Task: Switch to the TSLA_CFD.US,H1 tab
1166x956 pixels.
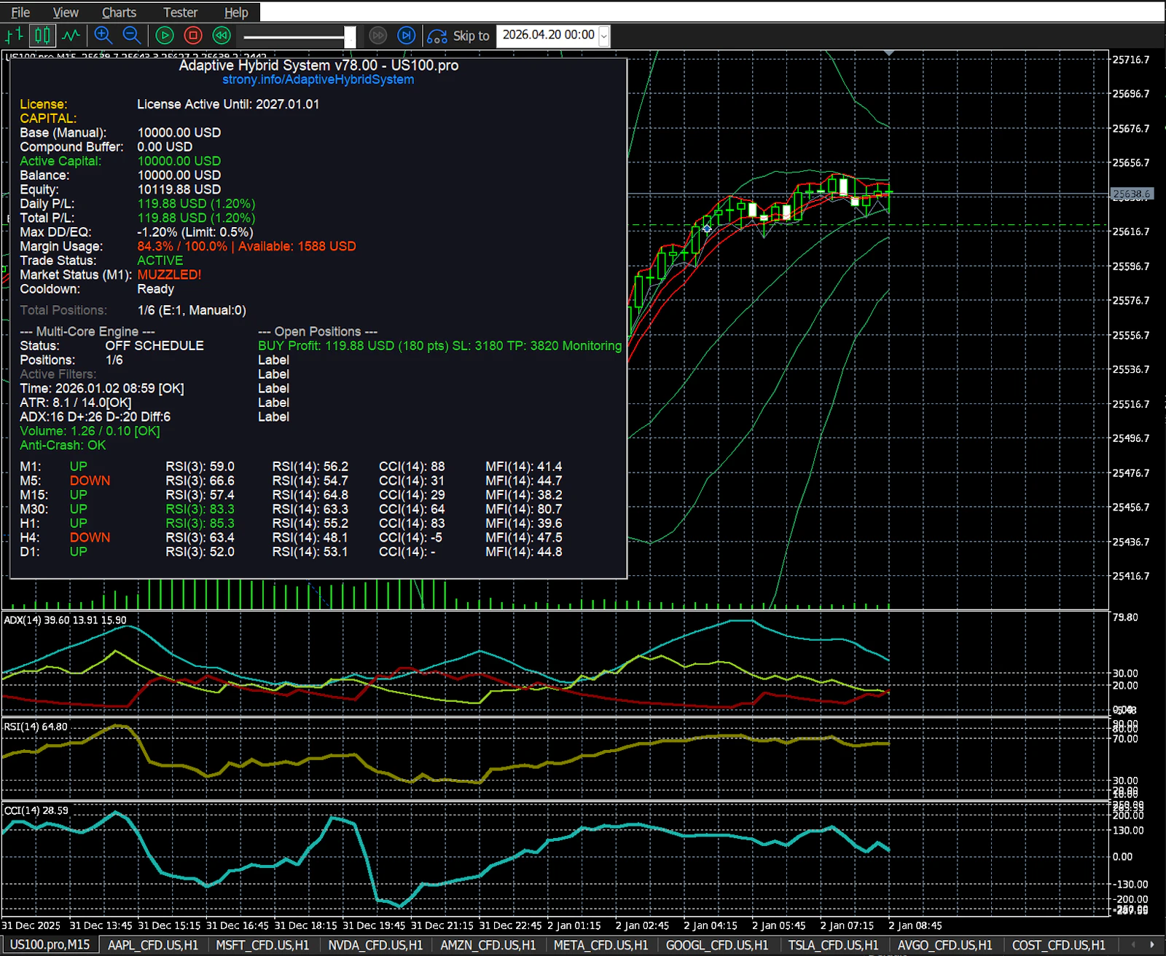Action: pyautogui.click(x=833, y=944)
